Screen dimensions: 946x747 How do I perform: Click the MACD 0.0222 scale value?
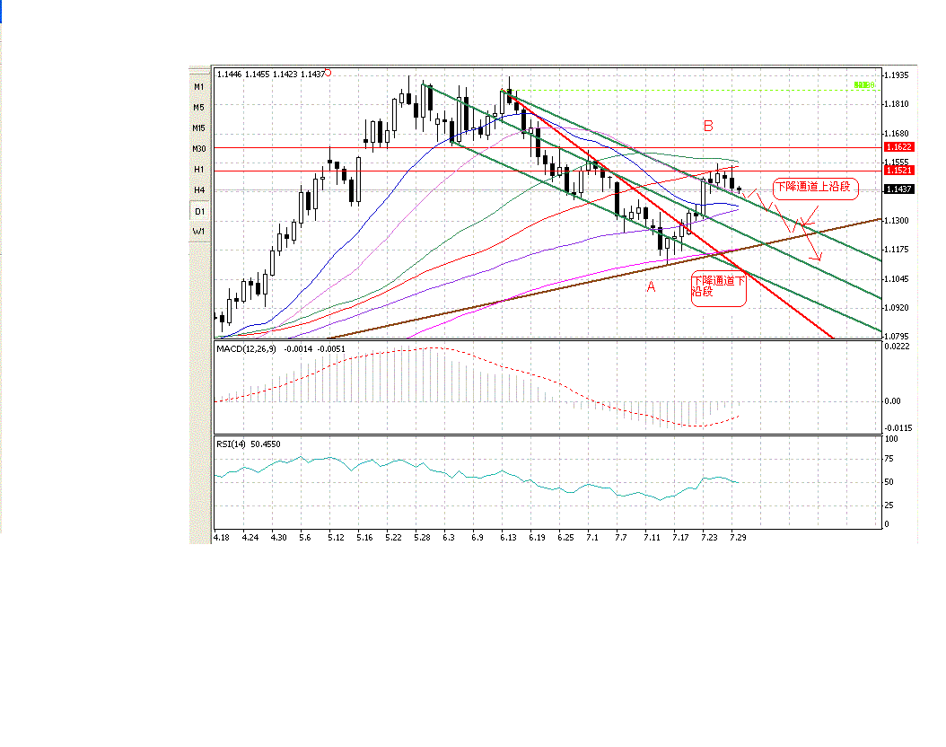[898, 347]
